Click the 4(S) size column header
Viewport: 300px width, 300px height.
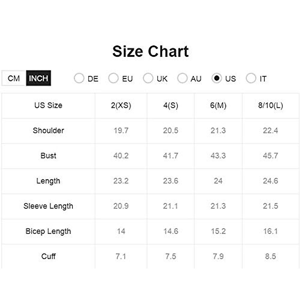[x=171, y=105]
